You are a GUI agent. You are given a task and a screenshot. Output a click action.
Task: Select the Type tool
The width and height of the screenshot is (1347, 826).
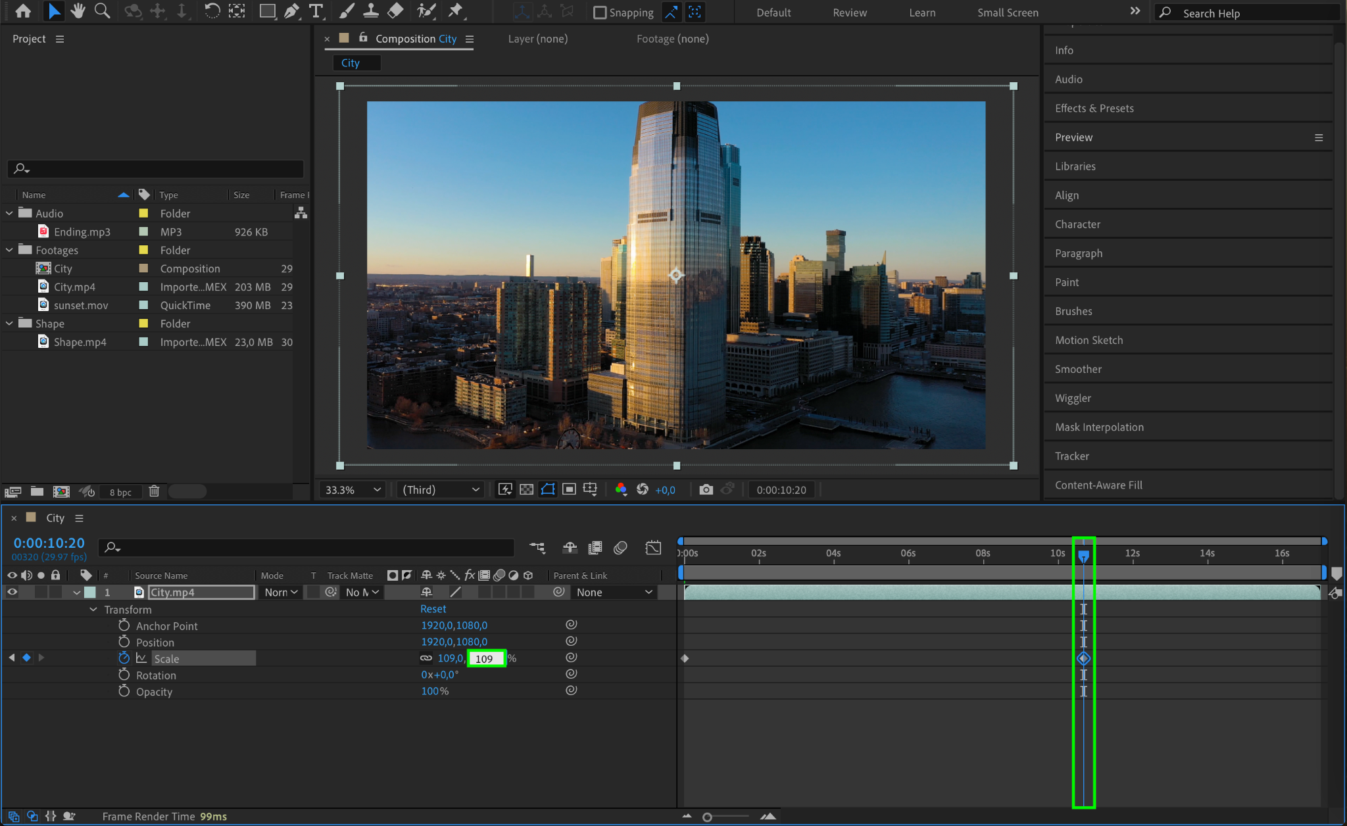coord(316,11)
